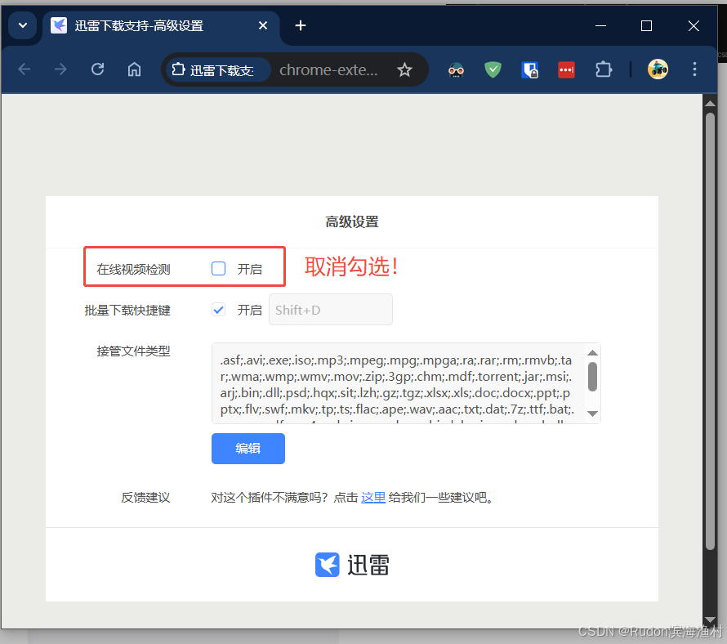Click the Shift+D shortcut field

point(331,310)
